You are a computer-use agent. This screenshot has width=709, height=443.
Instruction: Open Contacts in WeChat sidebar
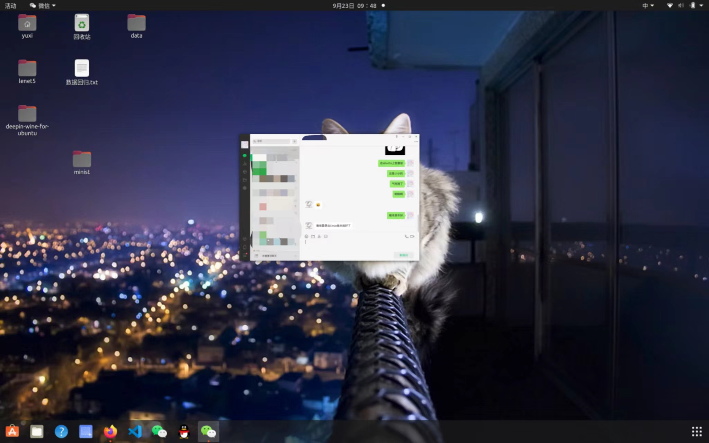[245, 163]
